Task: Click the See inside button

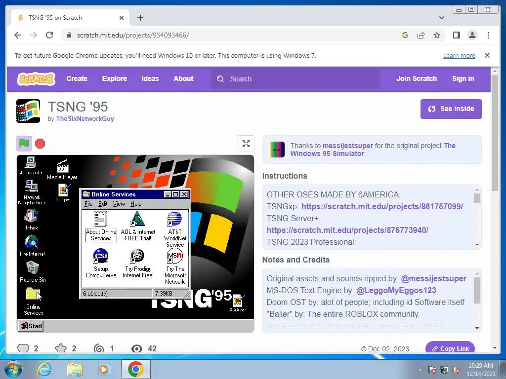Action: pos(451,109)
